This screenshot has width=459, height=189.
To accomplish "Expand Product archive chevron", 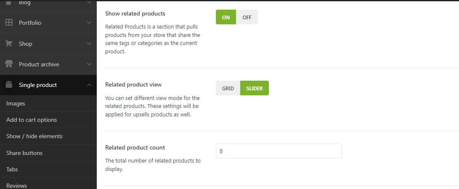I will click(89, 64).
